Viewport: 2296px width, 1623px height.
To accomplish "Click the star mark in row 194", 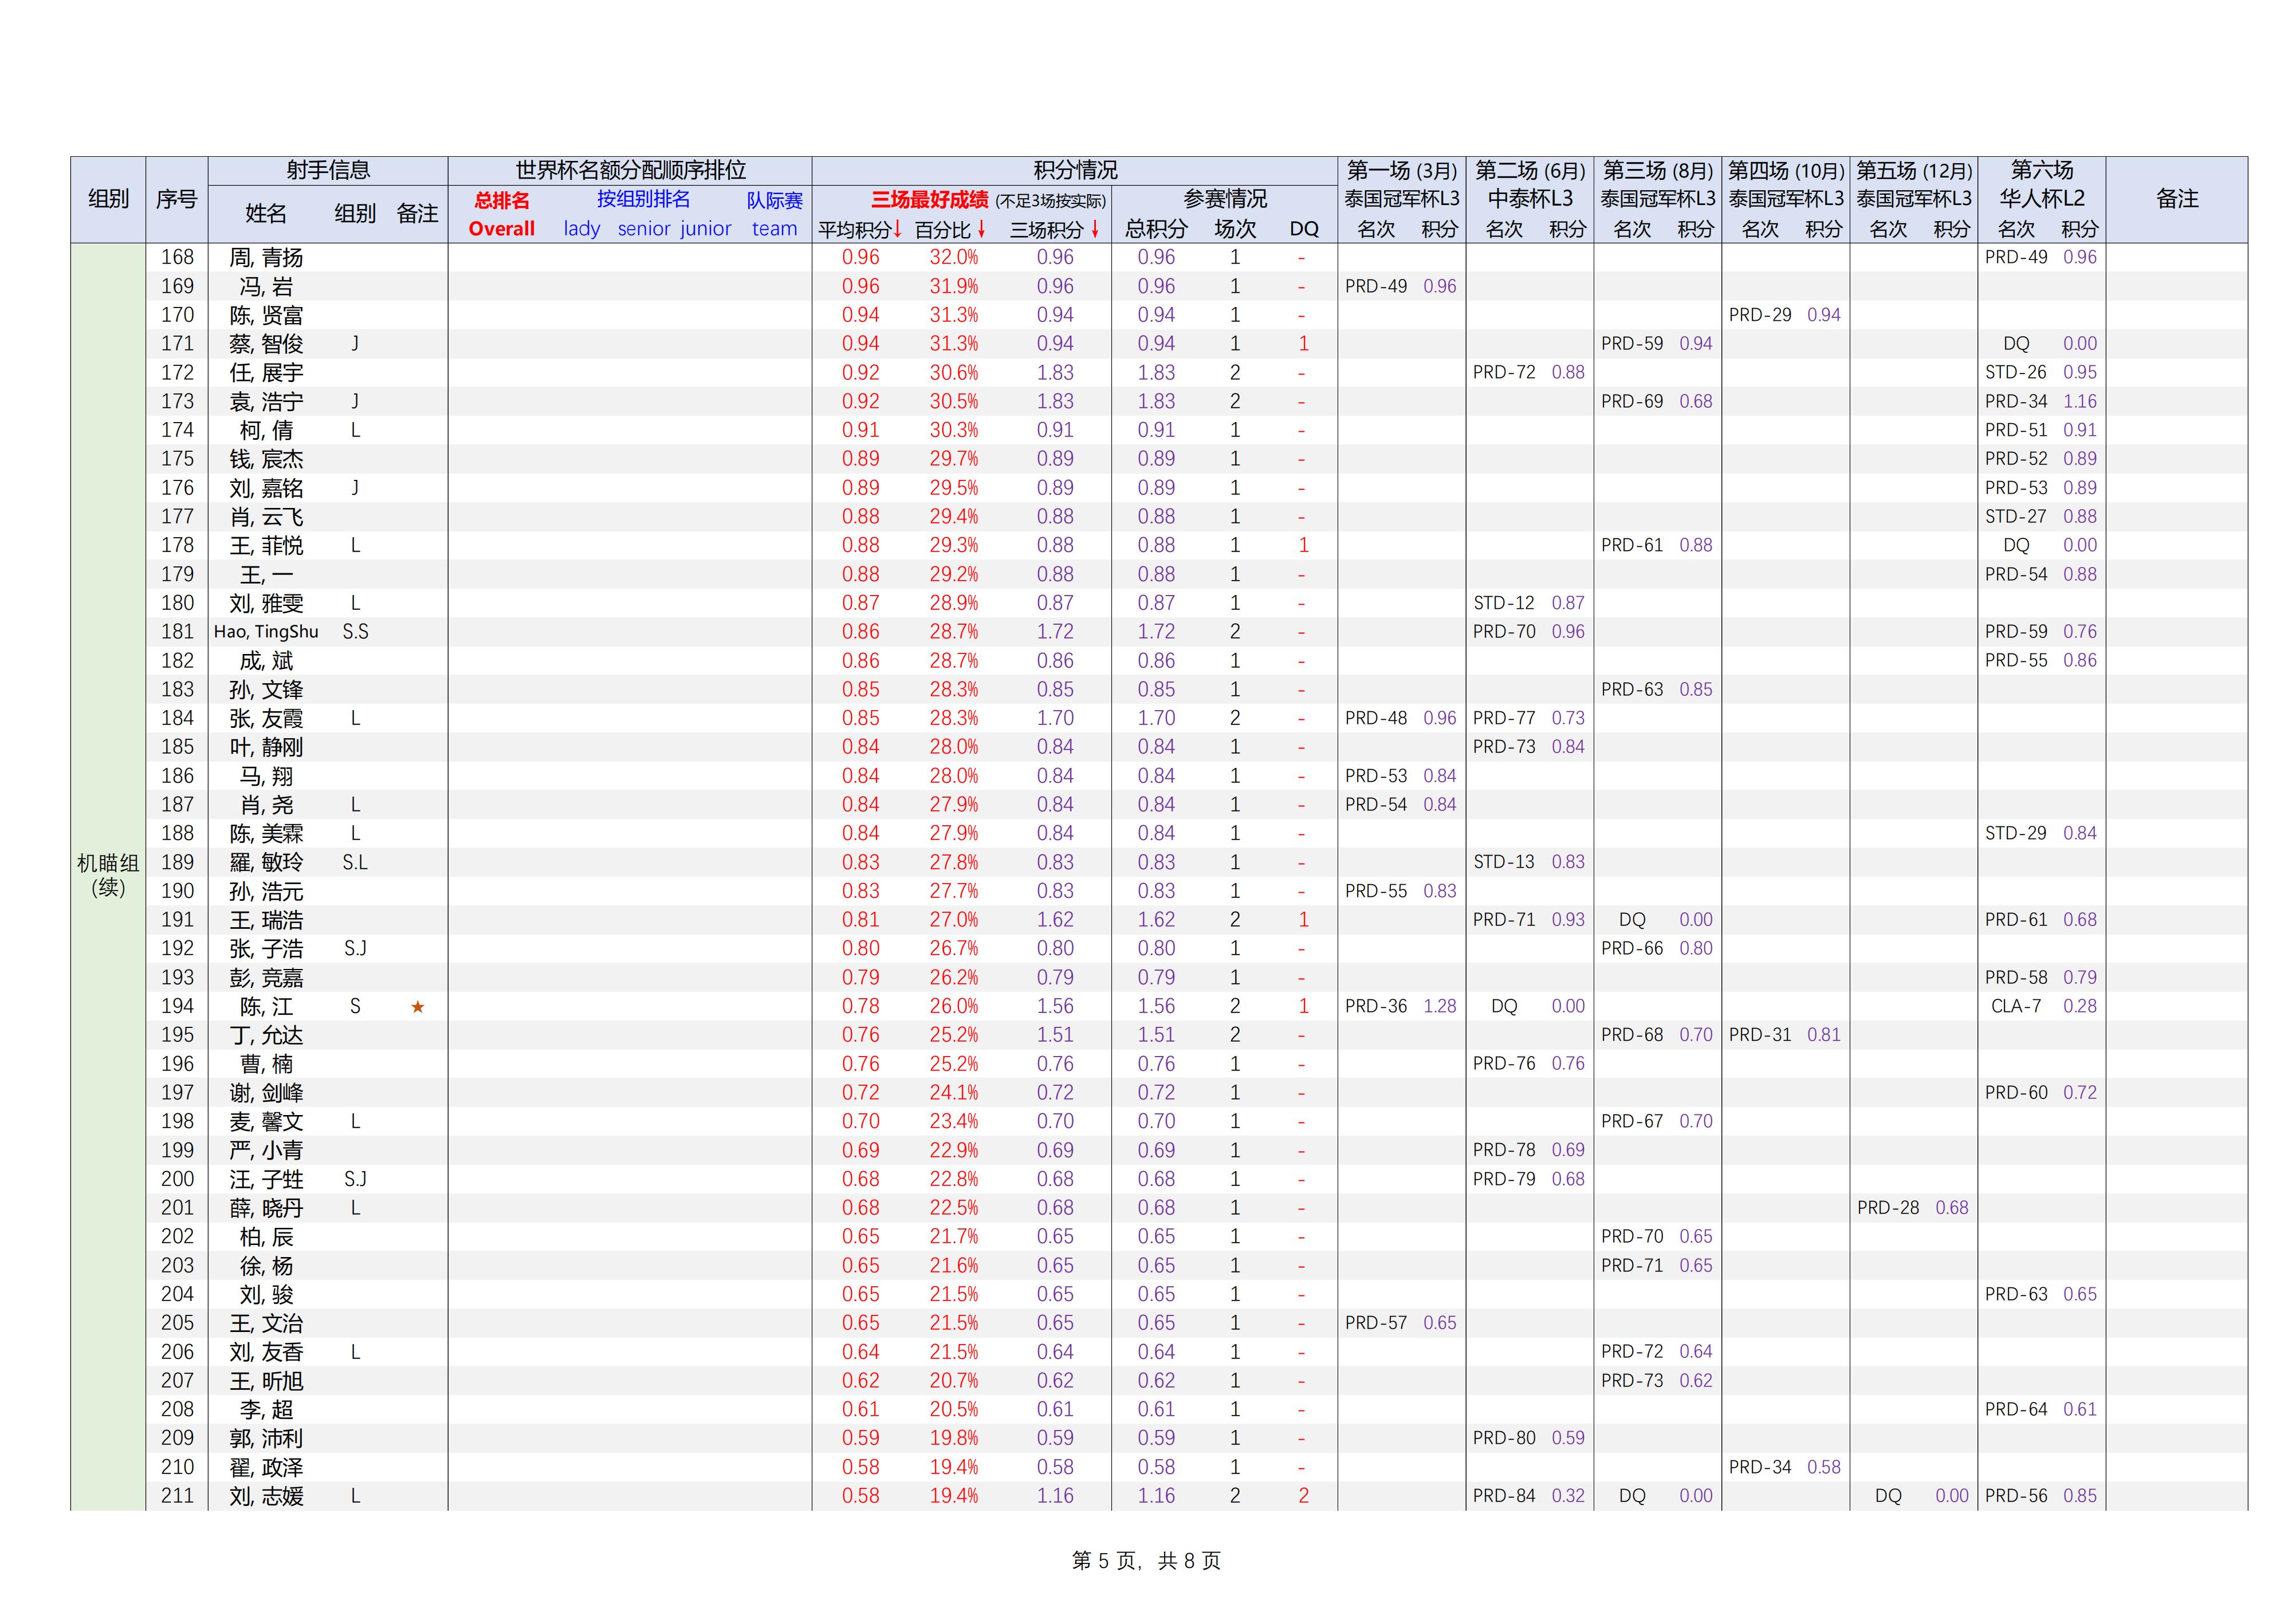I will (418, 1007).
